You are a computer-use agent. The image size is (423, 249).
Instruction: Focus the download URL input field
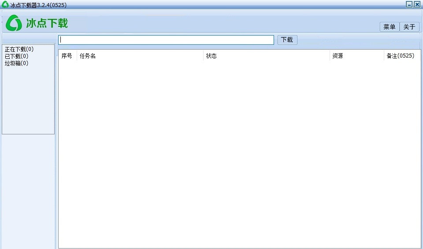[x=166, y=40]
